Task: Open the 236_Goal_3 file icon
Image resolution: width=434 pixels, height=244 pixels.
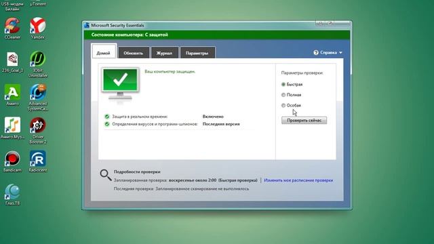Action: pos(12,62)
